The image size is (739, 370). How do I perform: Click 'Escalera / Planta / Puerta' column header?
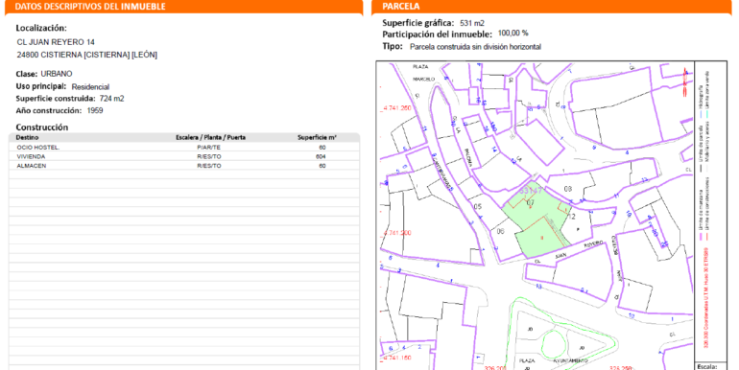pyautogui.click(x=210, y=137)
